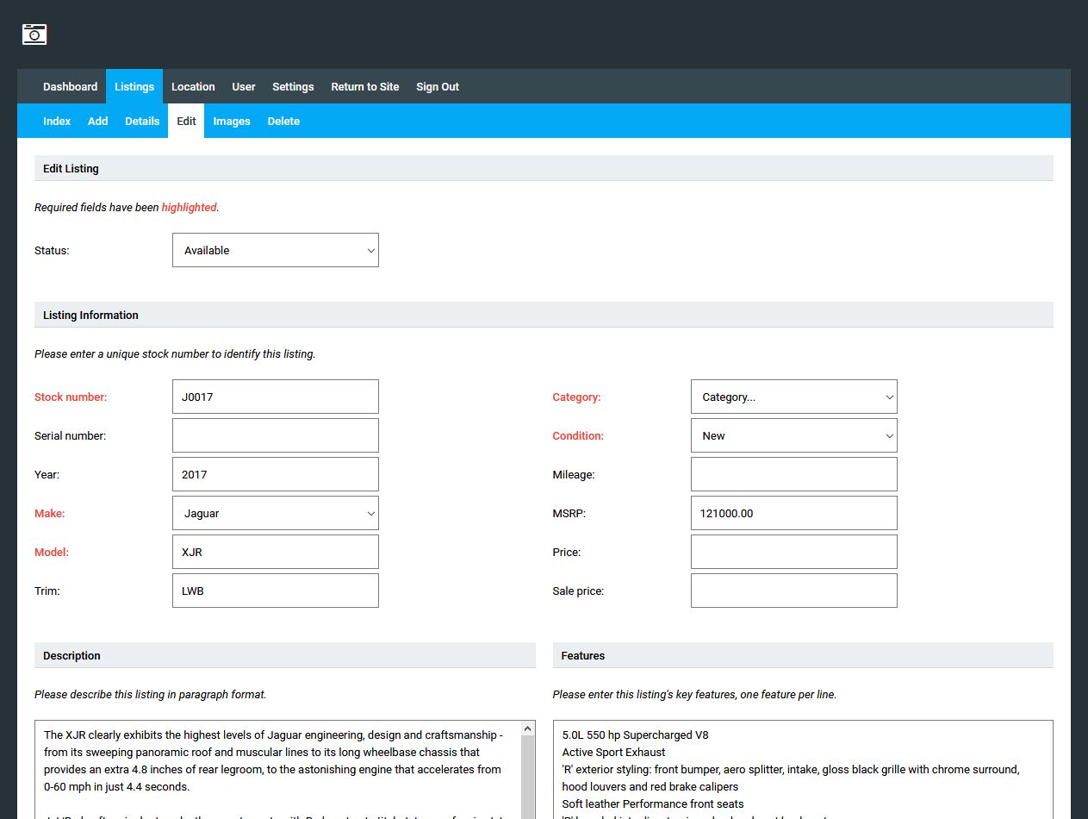Click into the Mileage field
The height and width of the screenshot is (819, 1088).
click(x=793, y=474)
